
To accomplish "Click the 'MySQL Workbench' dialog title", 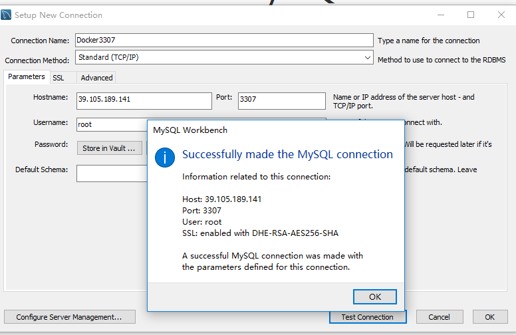I will [x=190, y=130].
